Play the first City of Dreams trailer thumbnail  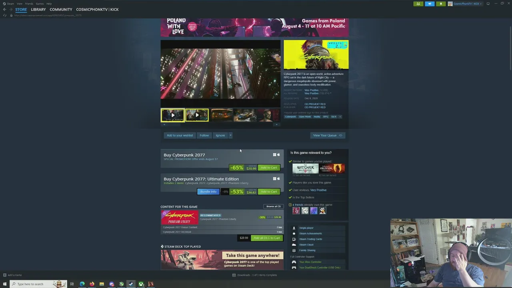pyautogui.click(x=172, y=115)
